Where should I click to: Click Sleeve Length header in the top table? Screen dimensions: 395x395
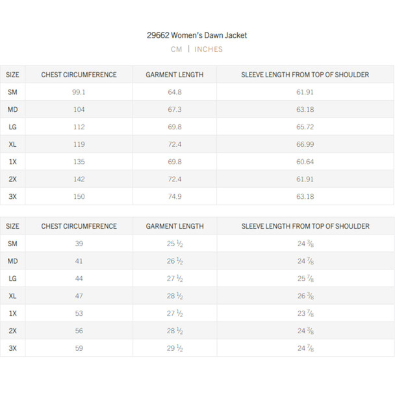[305, 75]
